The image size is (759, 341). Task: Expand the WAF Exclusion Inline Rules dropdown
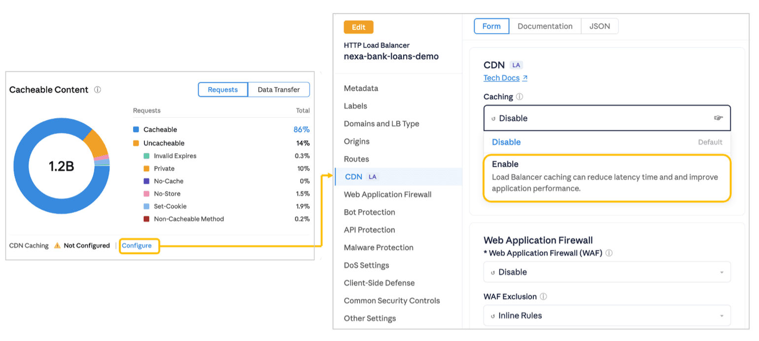[x=607, y=315]
